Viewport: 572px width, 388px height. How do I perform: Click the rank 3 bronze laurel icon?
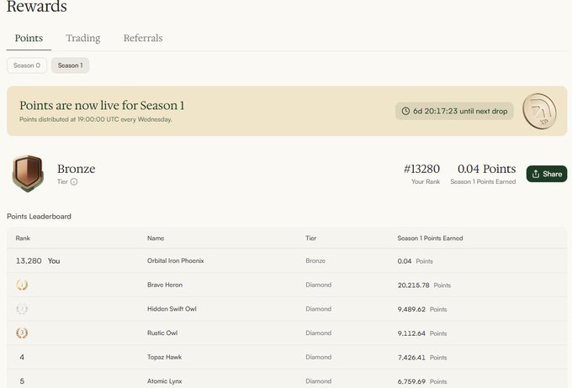pos(22,333)
